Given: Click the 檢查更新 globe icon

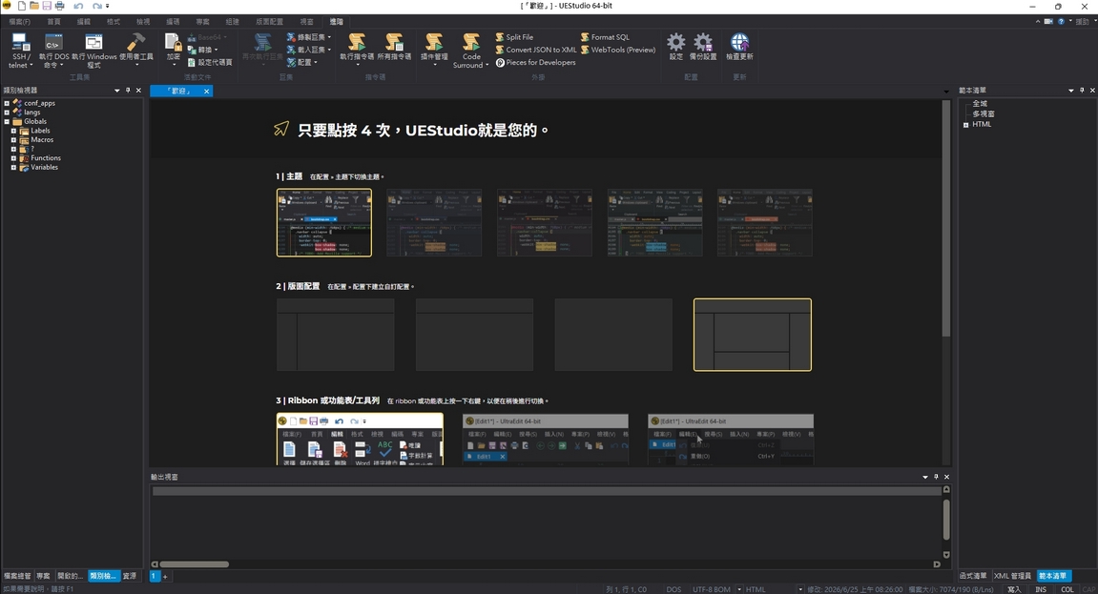Looking at the screenshot, I should [x=739, y=48].
